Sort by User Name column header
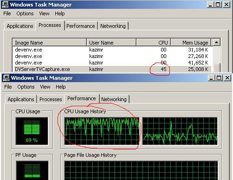The width and height of the screenshot is (233, 180). pos(111,43)
